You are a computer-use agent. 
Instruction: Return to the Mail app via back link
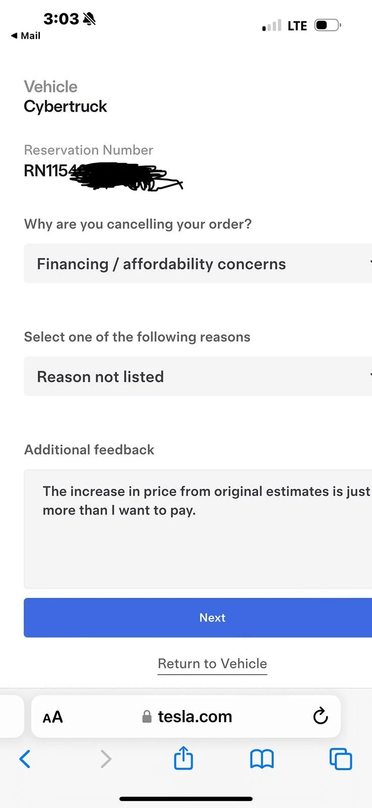click(x=26, y=36)
